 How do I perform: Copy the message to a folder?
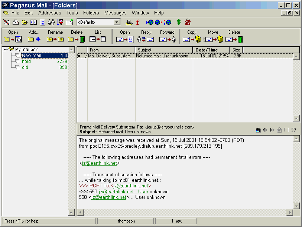pos(192,39)
